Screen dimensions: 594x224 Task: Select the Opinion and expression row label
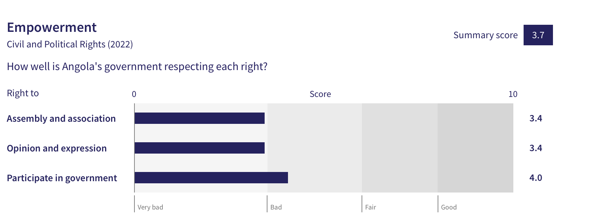[57, 148]
